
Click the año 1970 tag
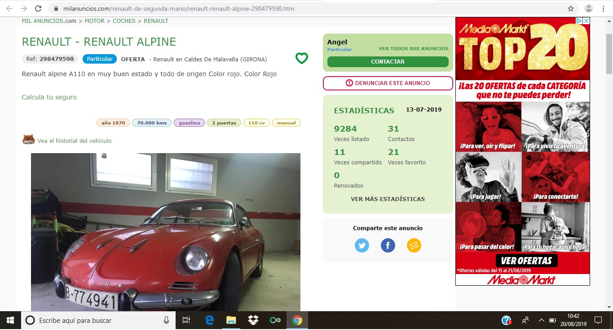pyautogui.click(x=113, y=123)
